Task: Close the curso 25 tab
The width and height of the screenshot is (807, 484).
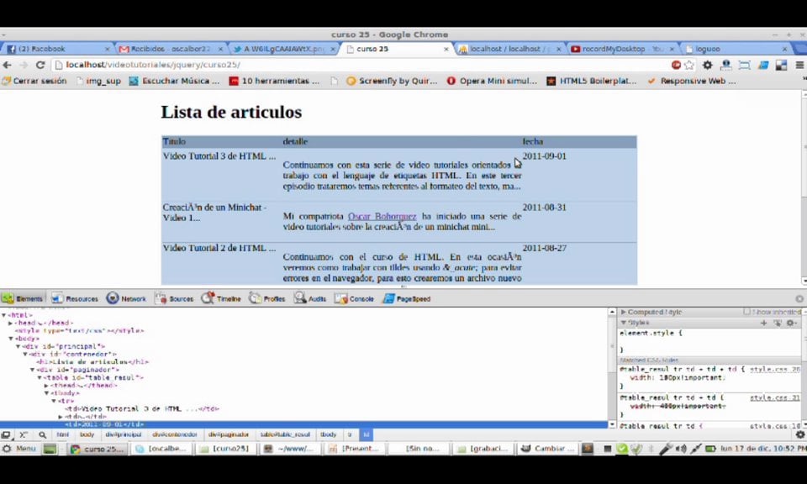Action: pyautogui.click(x=446, y=50)
